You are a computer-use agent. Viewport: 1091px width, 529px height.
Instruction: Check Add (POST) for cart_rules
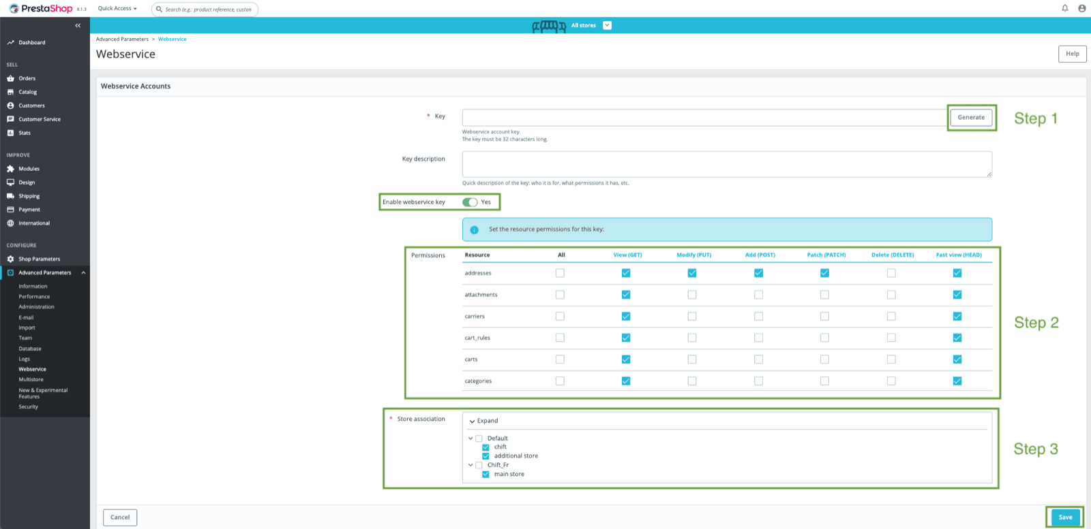pyautogui.click(x=758, y=338)
